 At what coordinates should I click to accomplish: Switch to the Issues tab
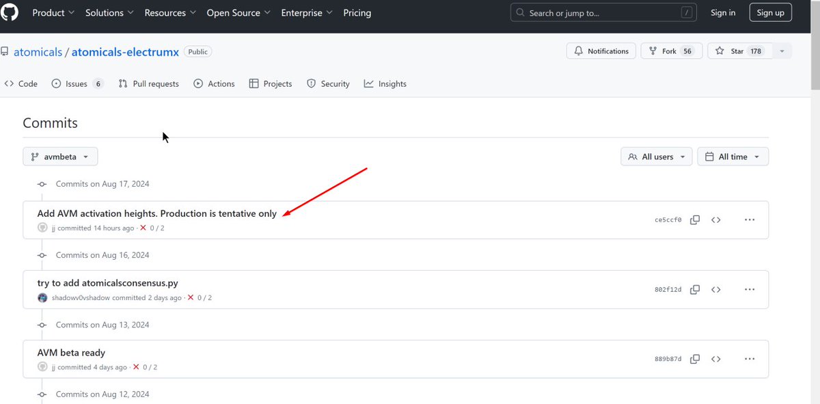coord(77,84)
